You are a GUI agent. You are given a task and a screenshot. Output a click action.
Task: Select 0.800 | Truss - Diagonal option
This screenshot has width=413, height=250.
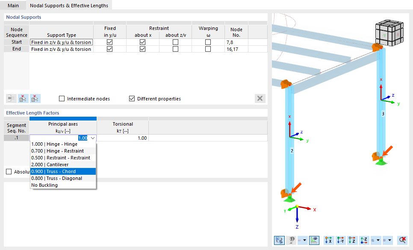tap(63, 179)
